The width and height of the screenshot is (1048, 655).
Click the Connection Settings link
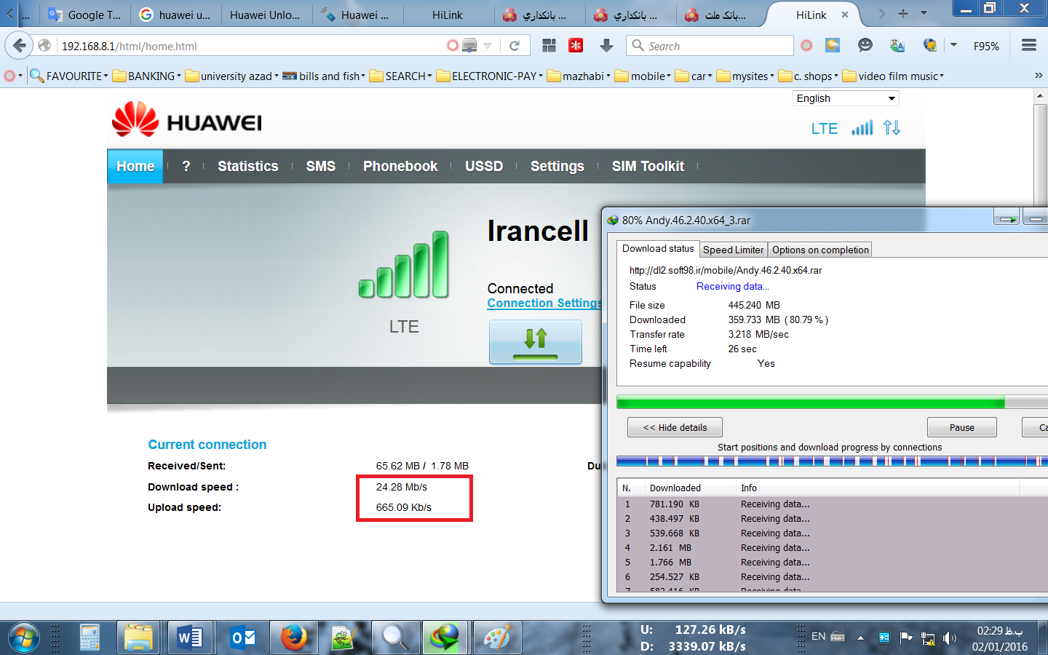[544, 303]
